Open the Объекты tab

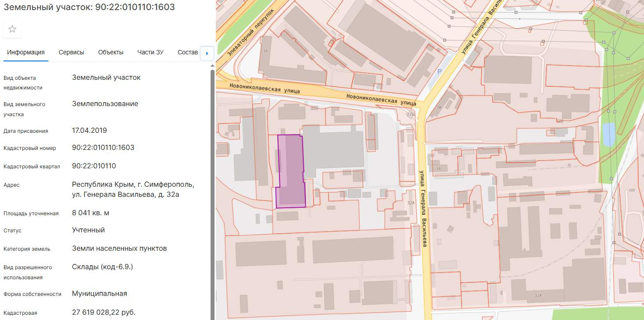[111, 52]
